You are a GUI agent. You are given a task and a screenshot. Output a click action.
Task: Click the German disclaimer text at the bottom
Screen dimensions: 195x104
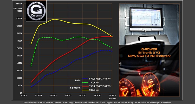[97, 102]
